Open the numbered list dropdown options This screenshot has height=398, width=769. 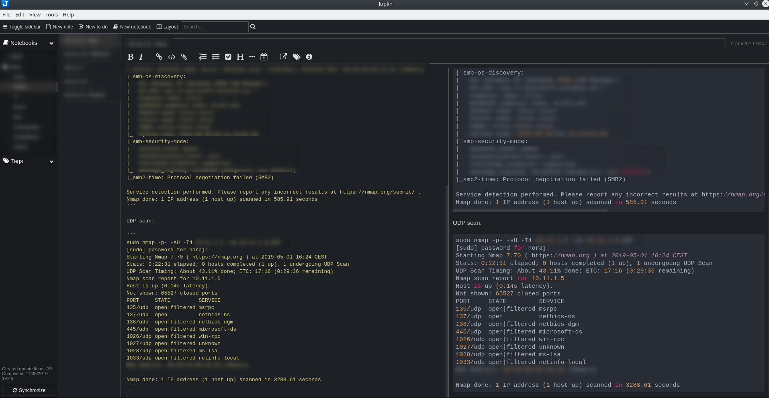(x=203, y=57)
